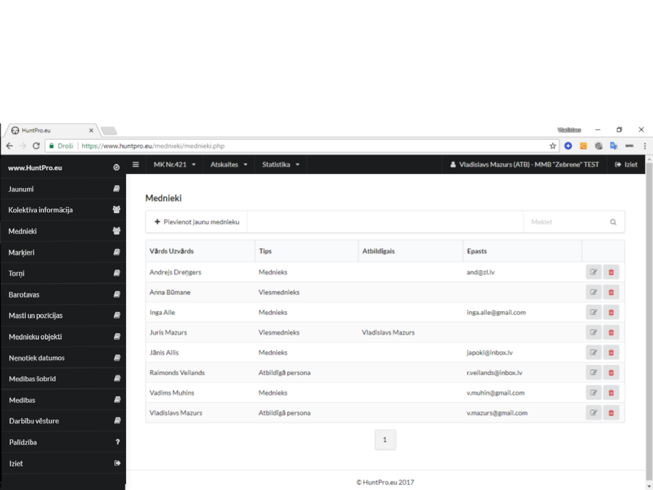Screen dimensions: 653x490
Task: Open Mednieku objekti sidebar item
Action: click(63, 337)
